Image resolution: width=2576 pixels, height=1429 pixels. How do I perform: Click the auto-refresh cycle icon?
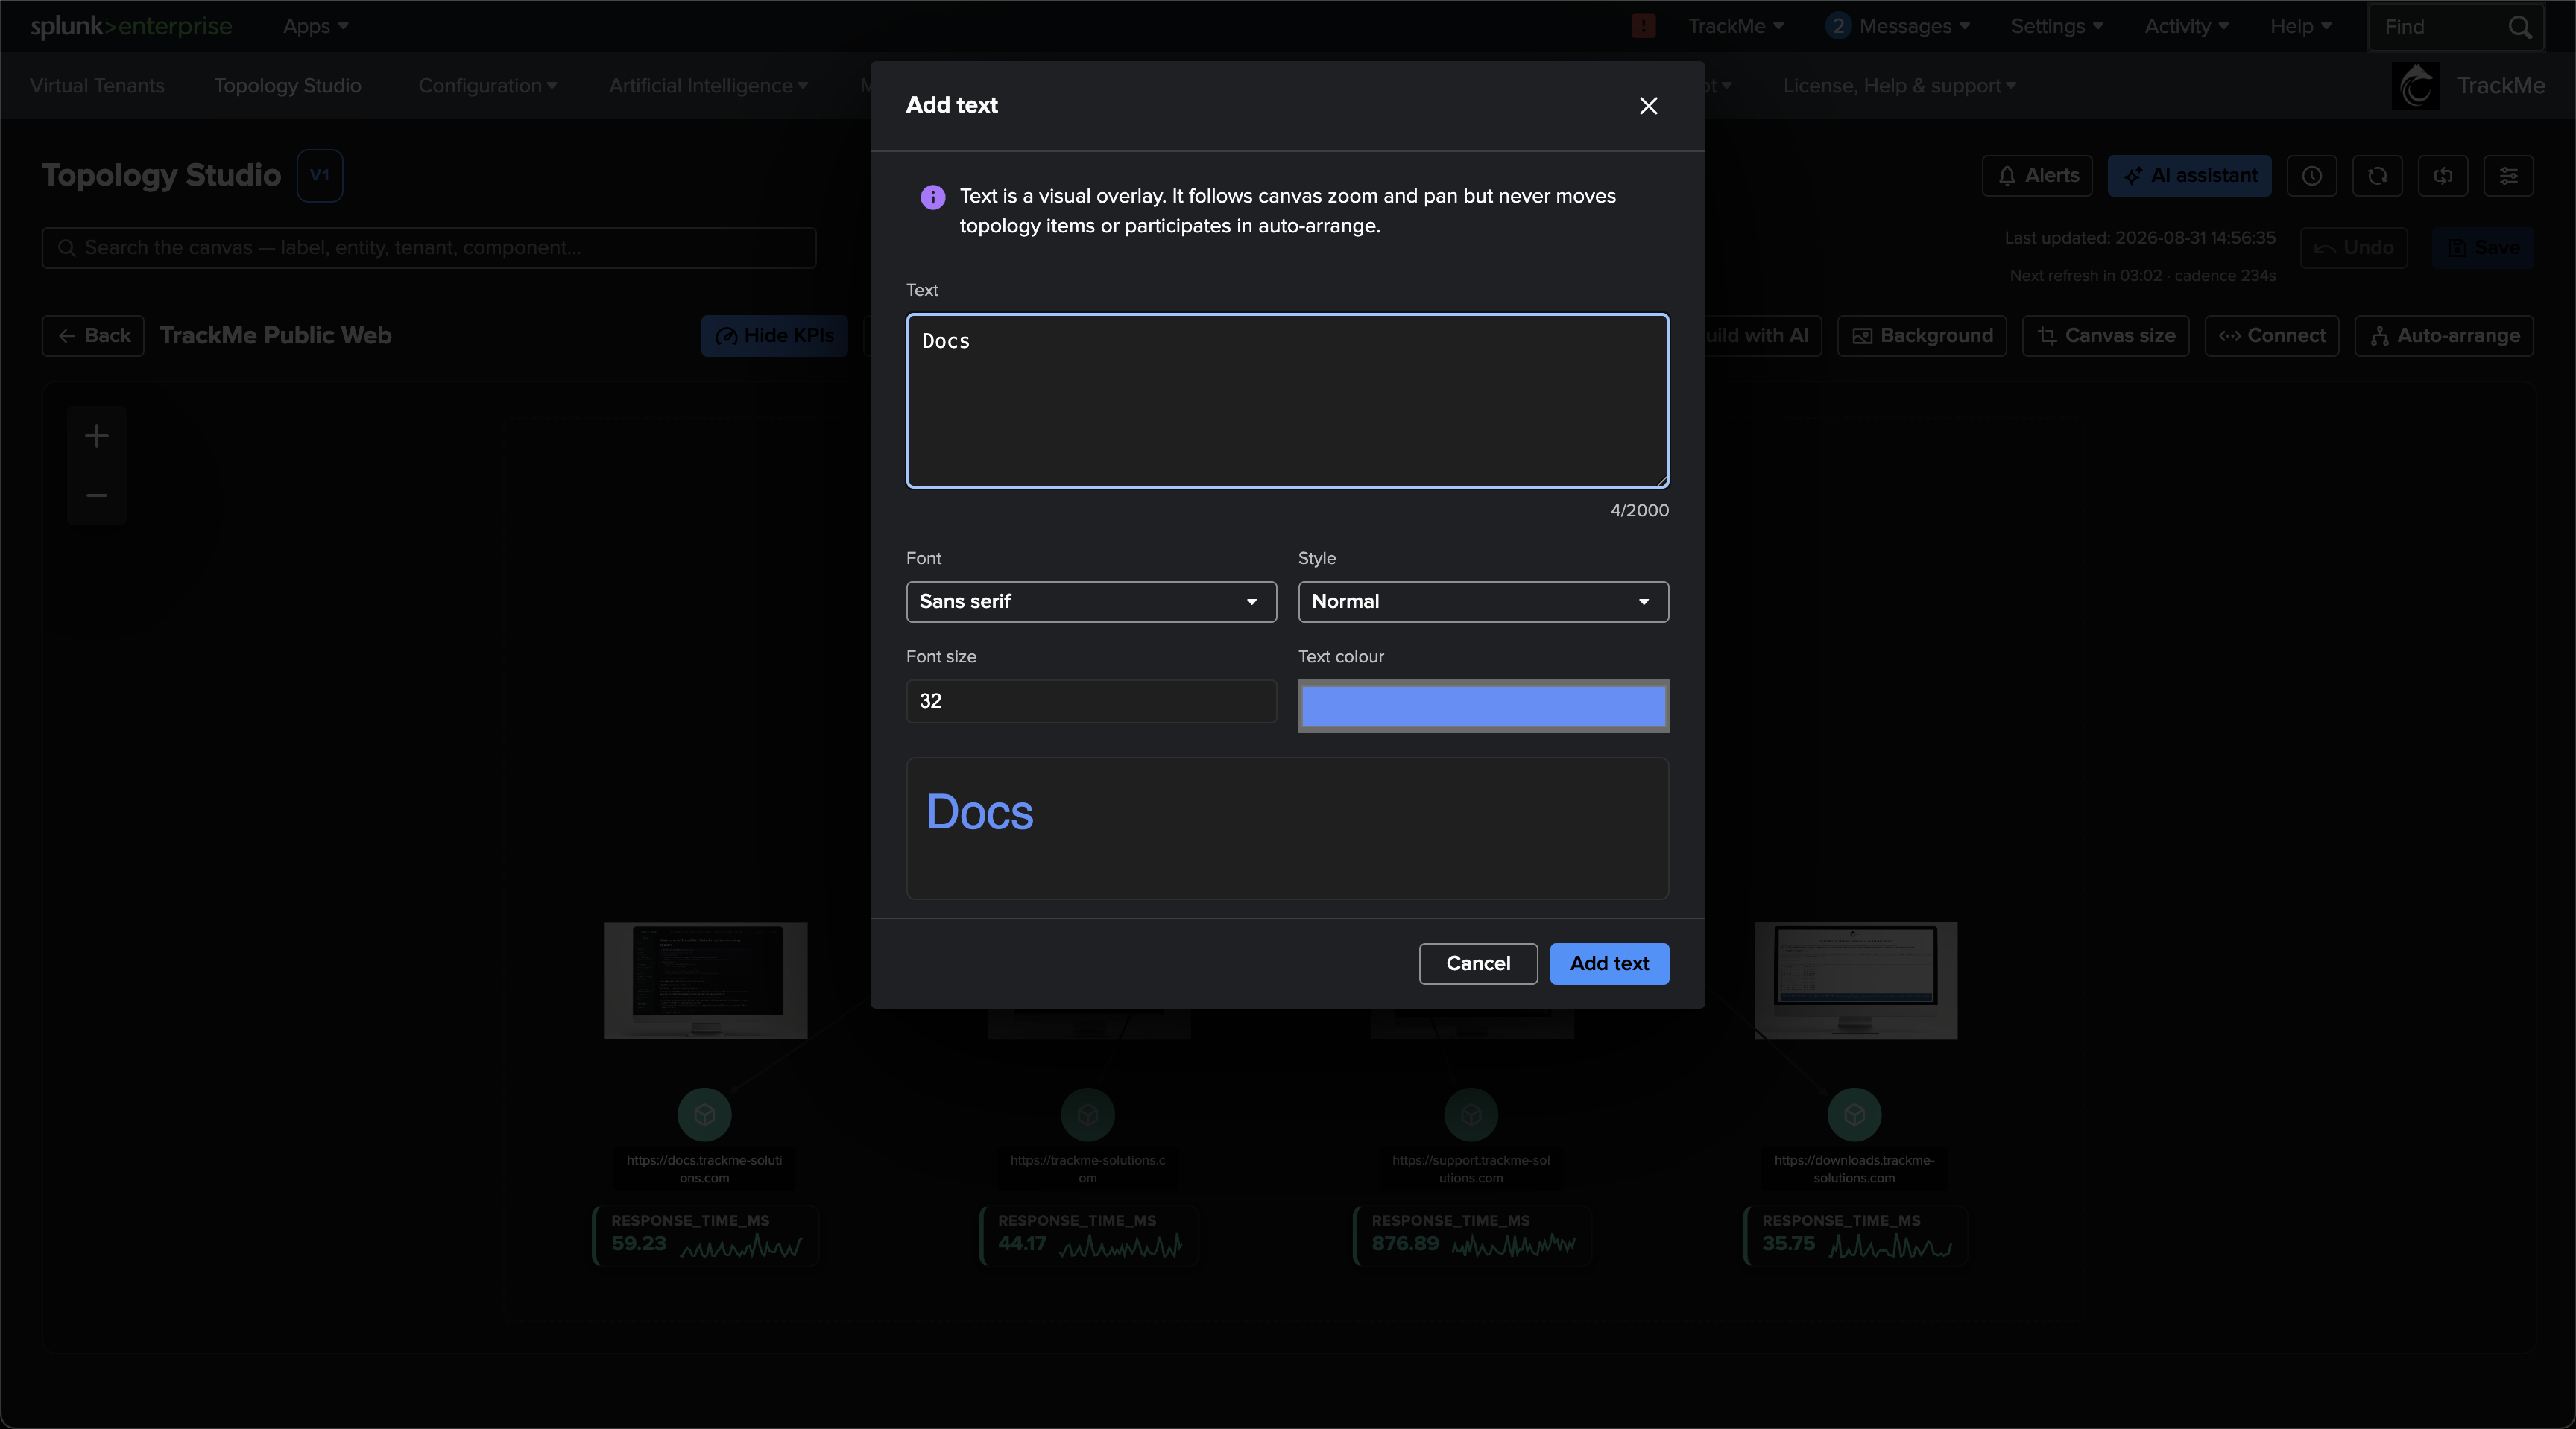click(2443, 176)
